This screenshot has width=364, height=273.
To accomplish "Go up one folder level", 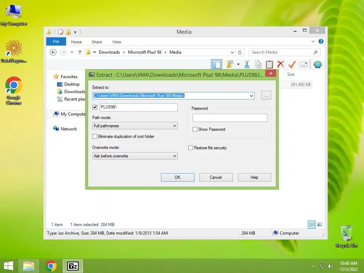I will click(80, 52).
